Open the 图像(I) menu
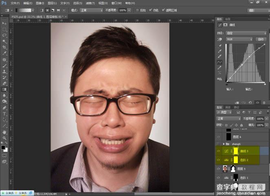This screenshot has height=196, width=270. 40,3
